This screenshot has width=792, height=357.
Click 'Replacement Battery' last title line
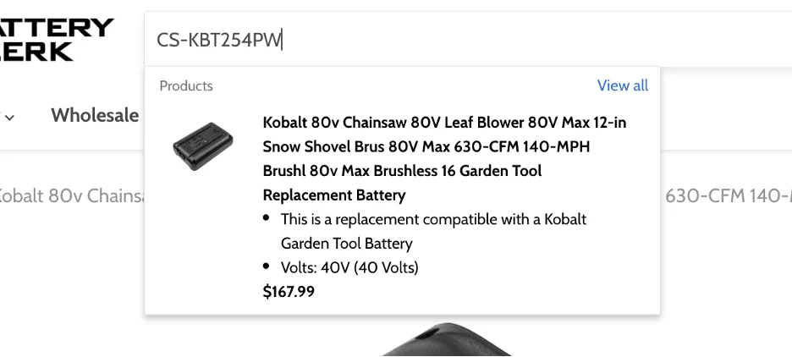pos(334,195)
